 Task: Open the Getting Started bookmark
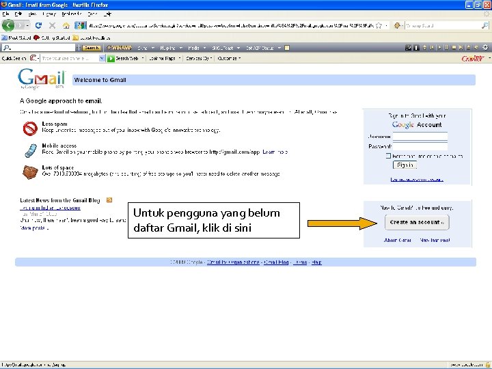pyautogui.click(x=52, y=38)
